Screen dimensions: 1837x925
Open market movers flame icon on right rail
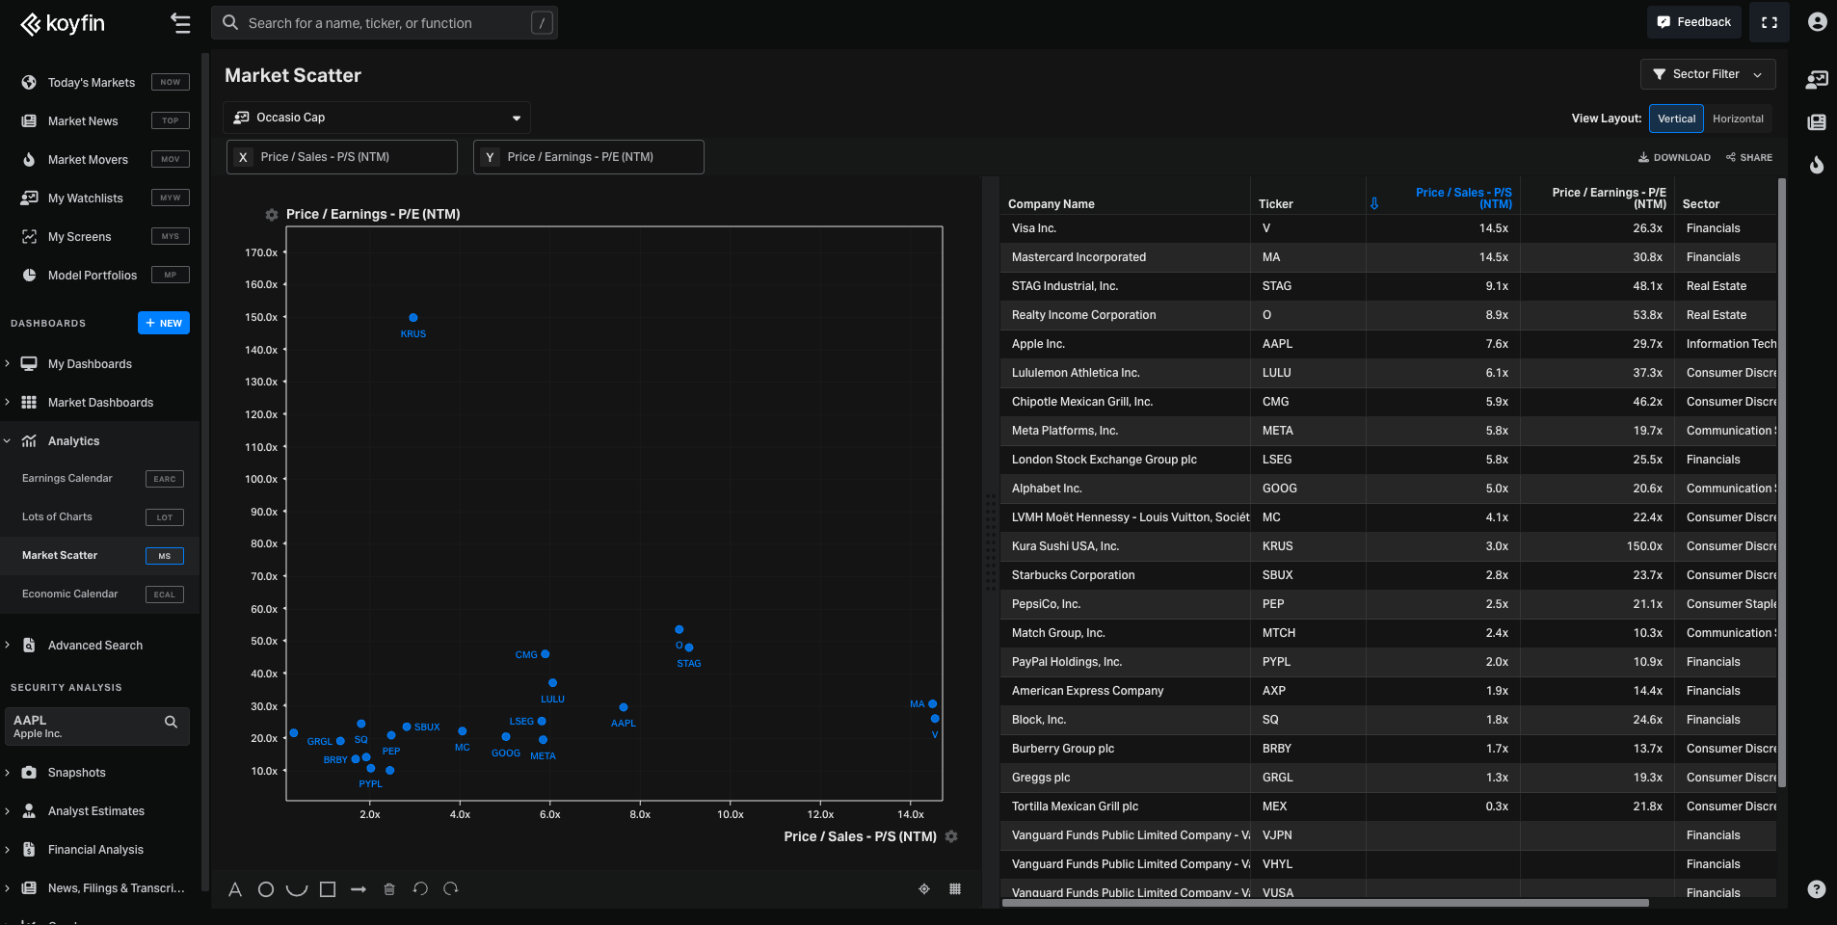pyautogui.click(x=1817, y=165)
